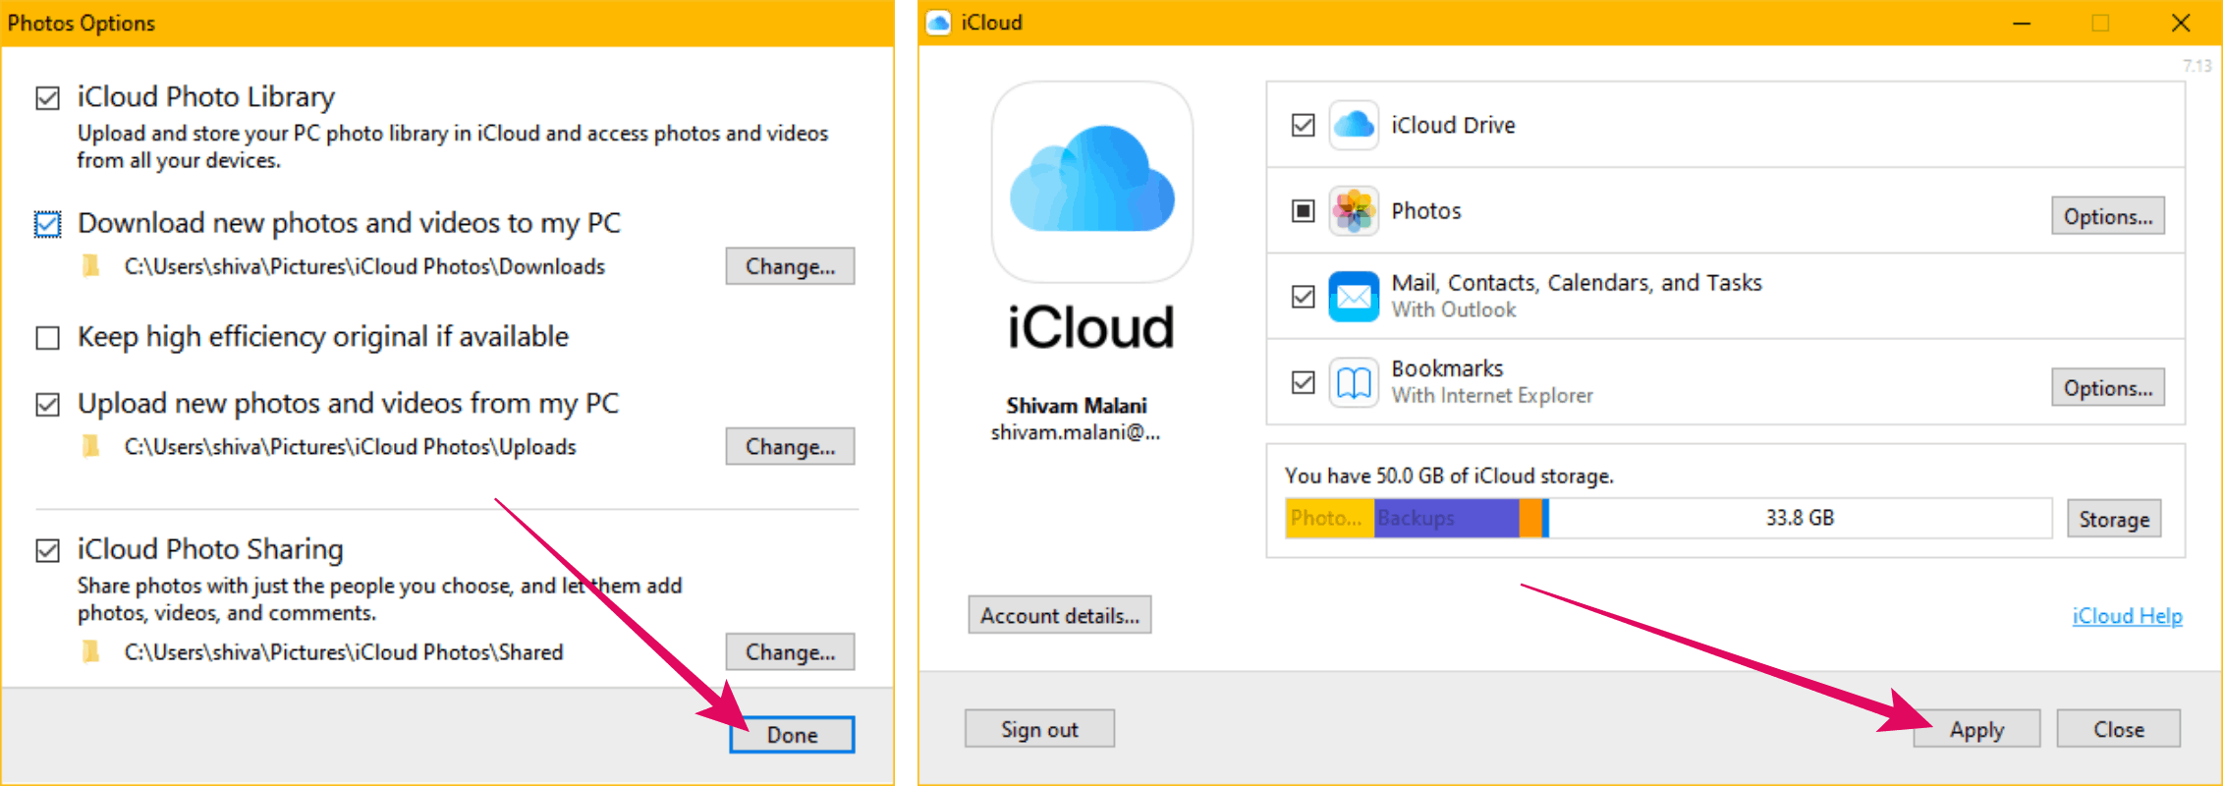The width and height of the screenshot is (2223, 786).
Task: Click the Photos app flower icon
Action: pos(1354,210)
